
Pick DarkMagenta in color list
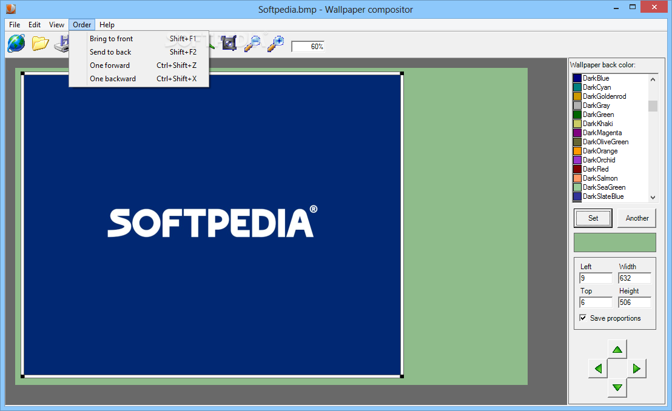pyautogui.click(x=610, y=133)
